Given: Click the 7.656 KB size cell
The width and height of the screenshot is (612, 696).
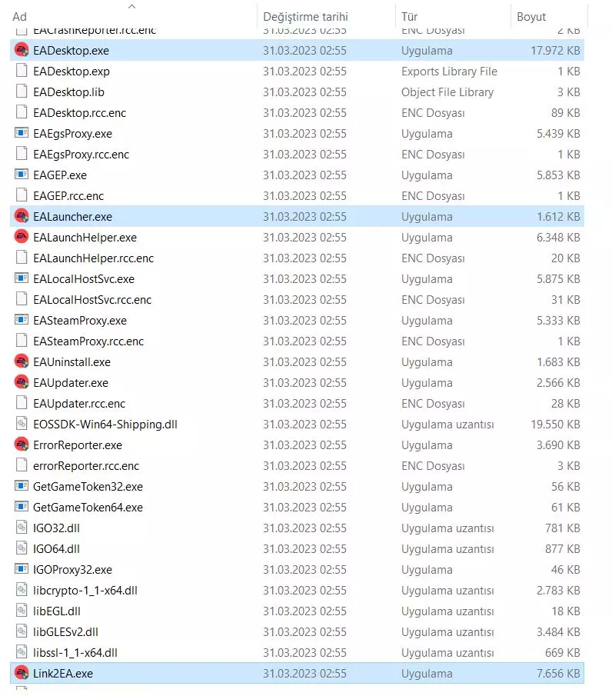Looking at the screenshot, I should click(558, 674).
